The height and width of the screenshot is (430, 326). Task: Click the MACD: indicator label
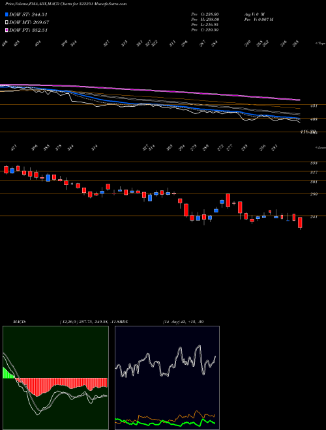19,322
